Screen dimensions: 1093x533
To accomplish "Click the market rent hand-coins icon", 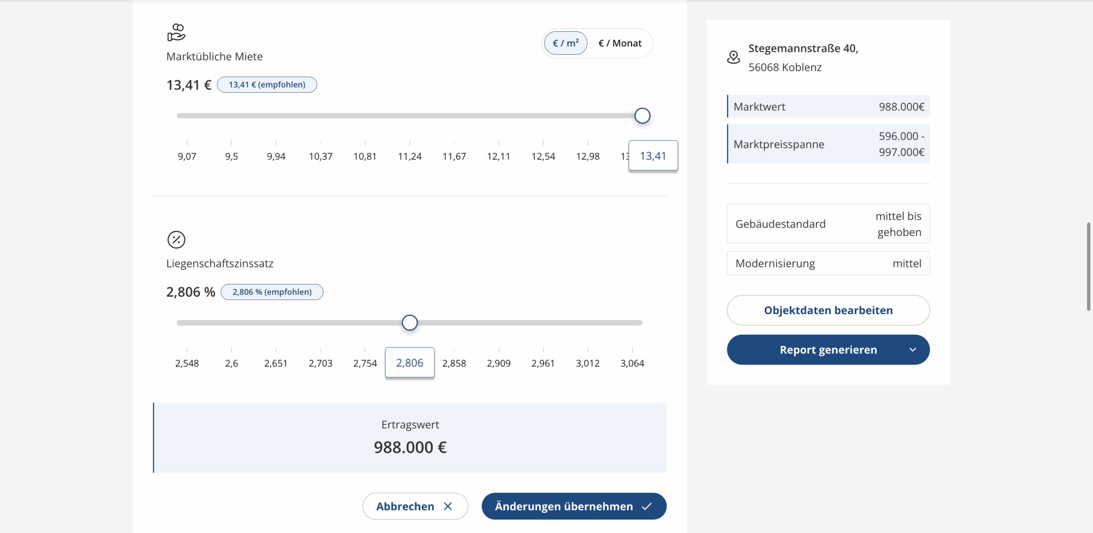I will coord(176,32).
